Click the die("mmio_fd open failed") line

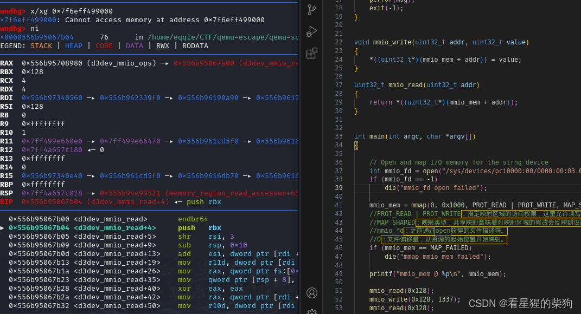click(436, 188)
